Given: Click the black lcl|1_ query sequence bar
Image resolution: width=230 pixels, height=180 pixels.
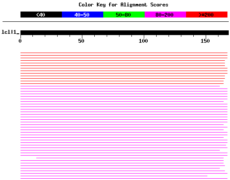Looking at the screenshot, I should pos(125,32).
